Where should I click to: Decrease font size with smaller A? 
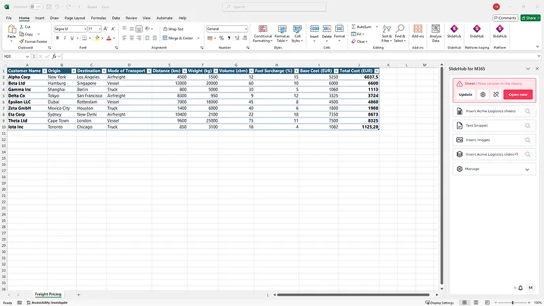113,29
